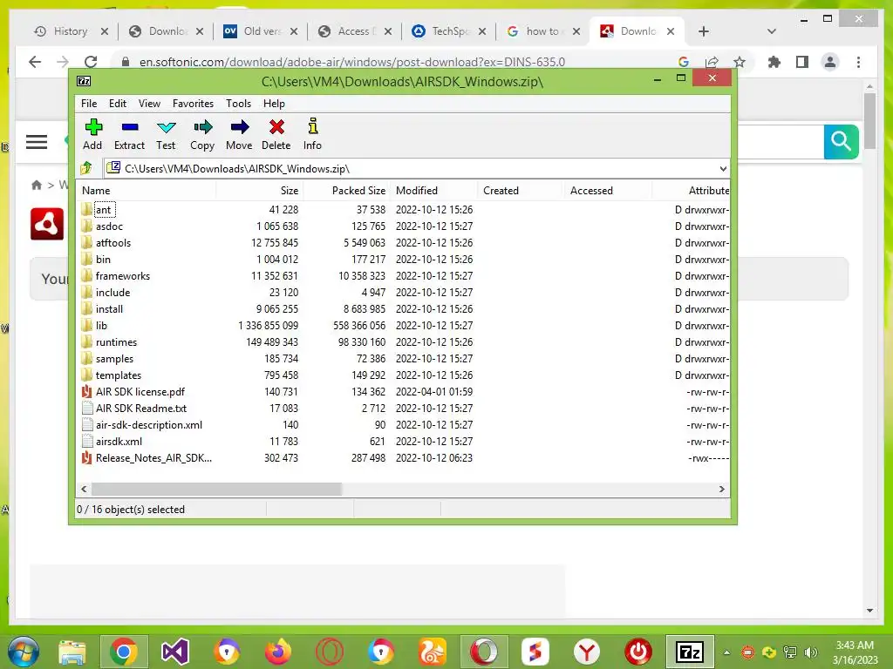Open Windows Start button
The height and width of the screenshot is (669, 893).
click(24, 652)
